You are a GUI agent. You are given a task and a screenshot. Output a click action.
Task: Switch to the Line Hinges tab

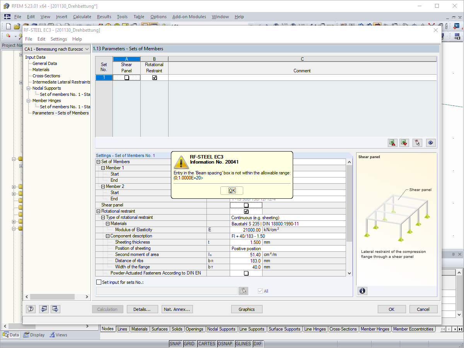click(x=315, y=329)
